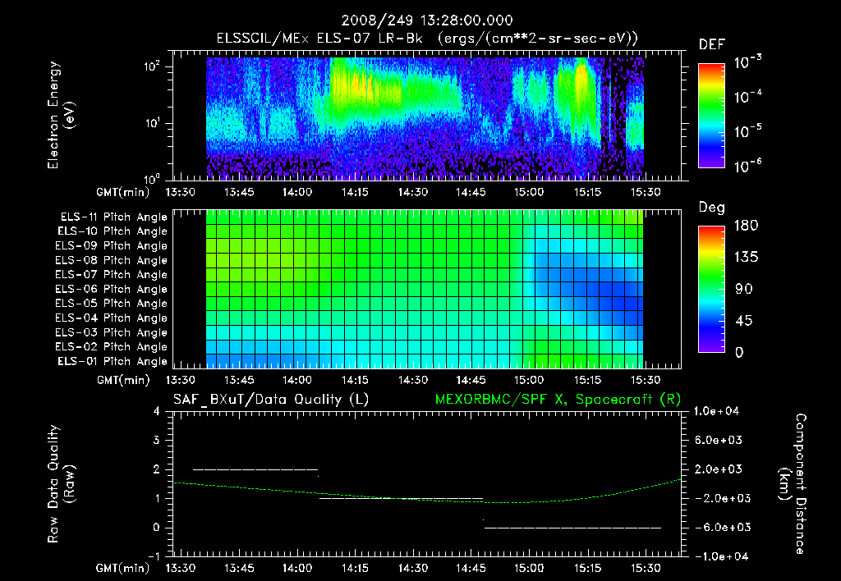
Task: Click the green MEXORBMC/SPF X, Spacecraft (R) title
Action: 558,400
